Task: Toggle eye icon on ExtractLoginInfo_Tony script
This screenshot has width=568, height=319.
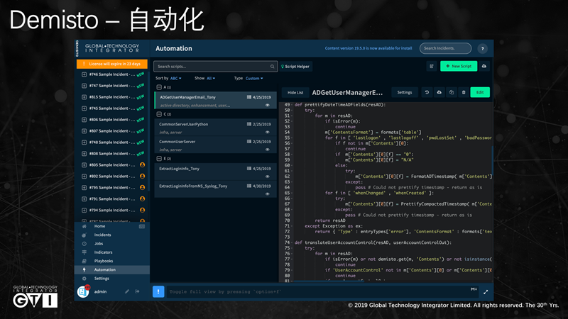Action: (268, 177)
